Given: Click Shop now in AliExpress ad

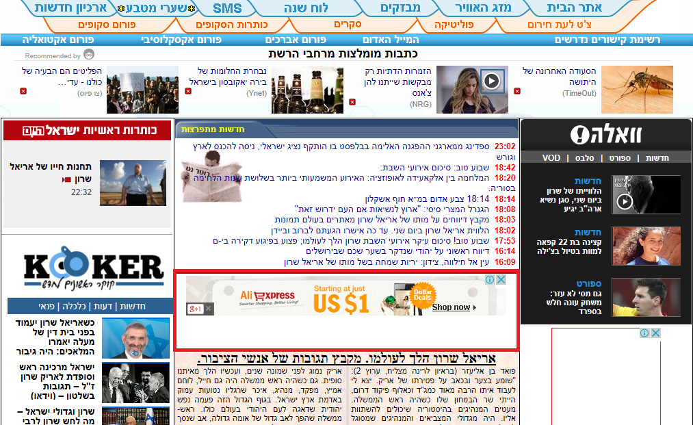Looking at the screenshot, I should (451, 307).
